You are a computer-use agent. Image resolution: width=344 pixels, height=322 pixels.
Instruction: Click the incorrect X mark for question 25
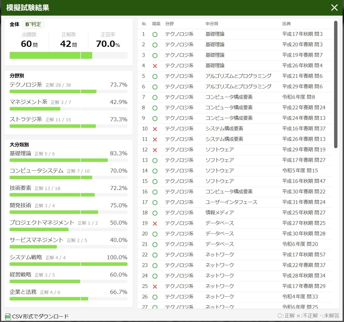(x=155, y=287)
